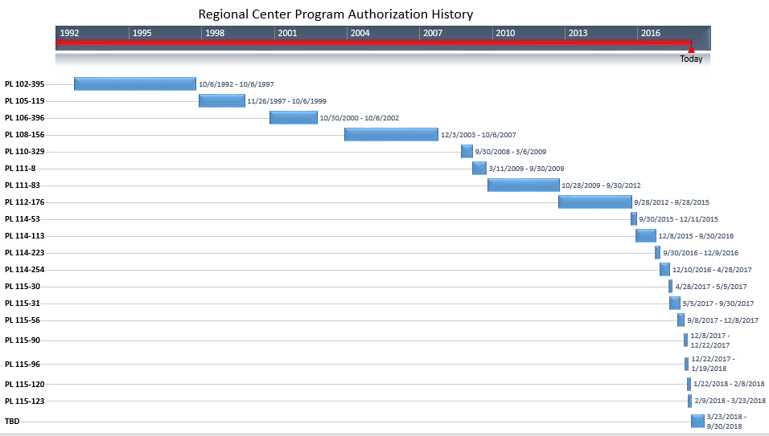The height and width of the screenshot is (436, 769).
Task: Select the PL 106-396 authorization bar
Action: [293, 117]
